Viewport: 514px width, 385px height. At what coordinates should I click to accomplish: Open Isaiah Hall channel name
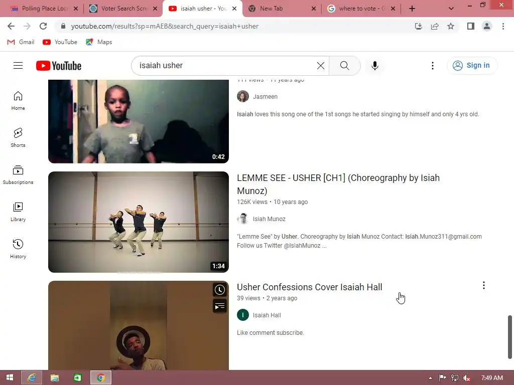pyautogui.click(x=267, y=315)
